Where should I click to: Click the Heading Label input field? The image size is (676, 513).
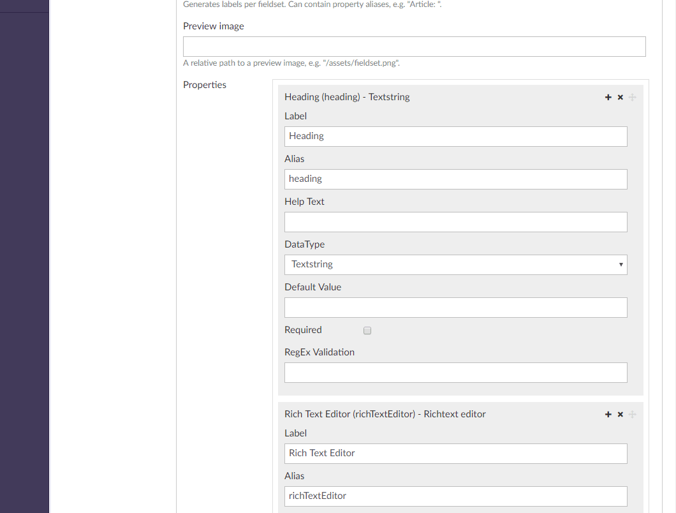click(x=456, y=137)
